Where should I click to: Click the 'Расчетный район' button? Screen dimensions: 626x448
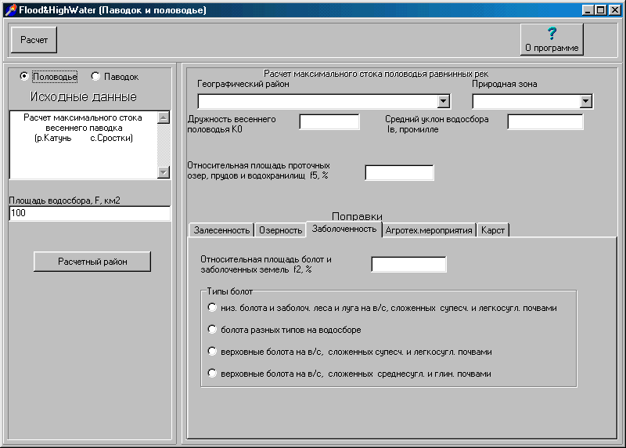[x=92, y=262]
